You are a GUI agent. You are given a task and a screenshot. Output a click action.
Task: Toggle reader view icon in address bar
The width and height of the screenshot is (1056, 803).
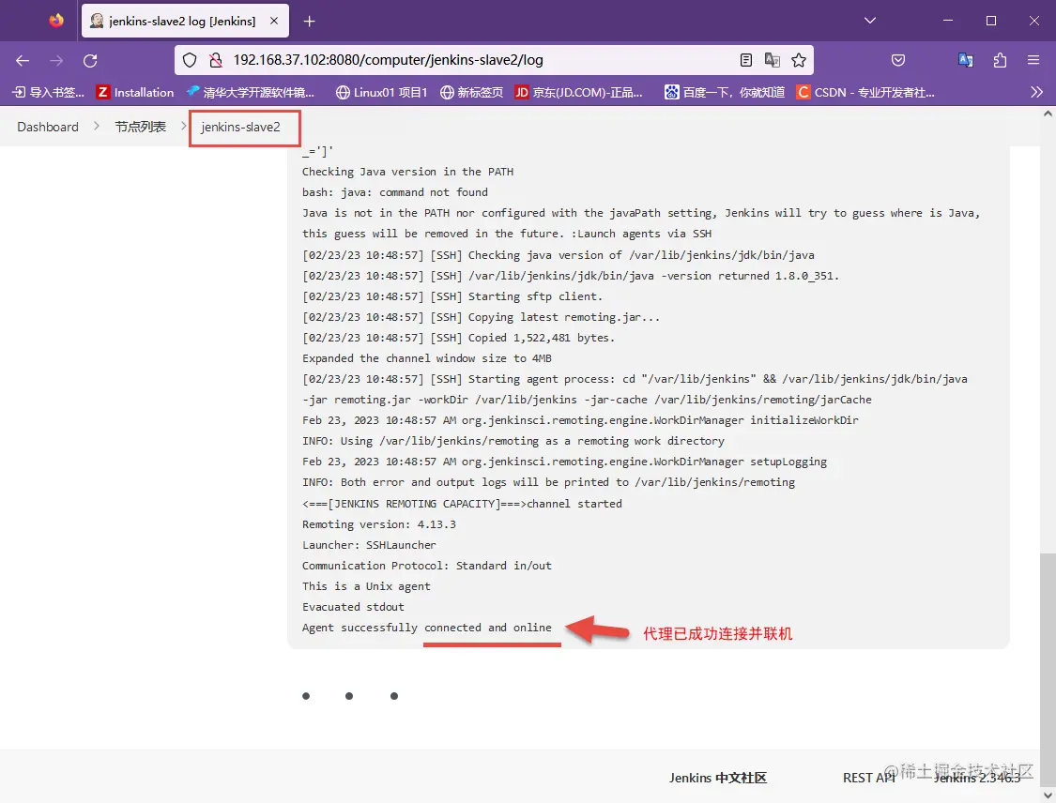tap(746, 61)
